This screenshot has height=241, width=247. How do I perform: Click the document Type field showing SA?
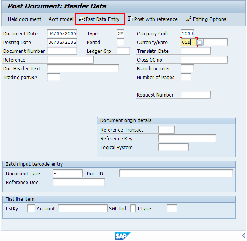pyautogui.click(x=121, y=34)
